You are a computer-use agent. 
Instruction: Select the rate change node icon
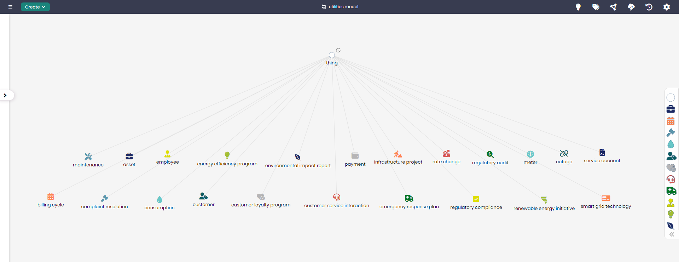coord(446,153)
